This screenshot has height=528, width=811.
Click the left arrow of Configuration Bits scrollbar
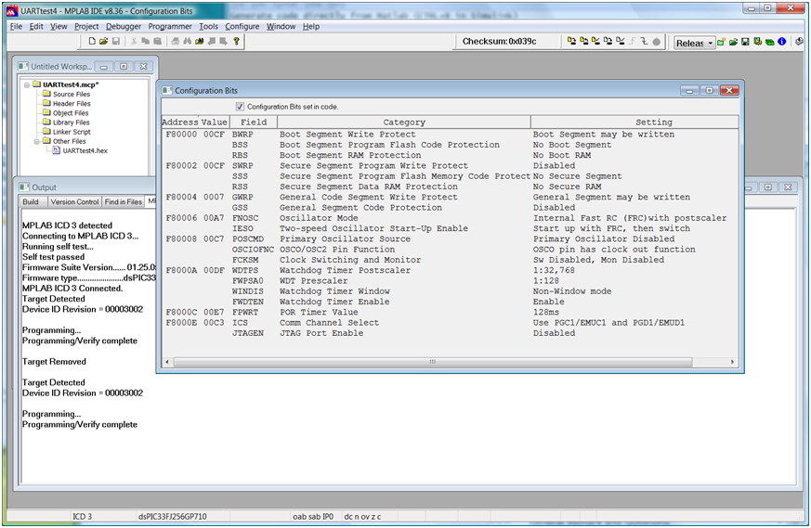pos(166,362)
